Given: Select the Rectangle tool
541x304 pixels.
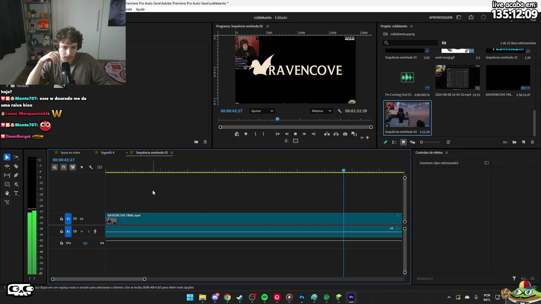Looking at the screenshot, I should [7, 185].
